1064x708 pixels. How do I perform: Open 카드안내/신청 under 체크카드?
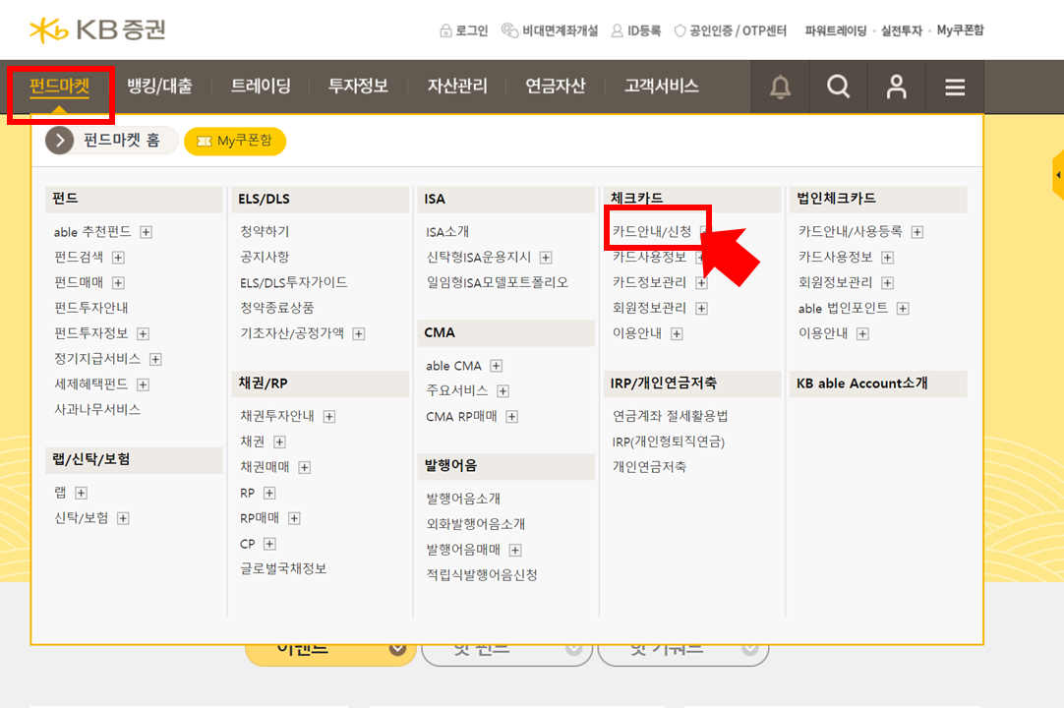(651, 231)
